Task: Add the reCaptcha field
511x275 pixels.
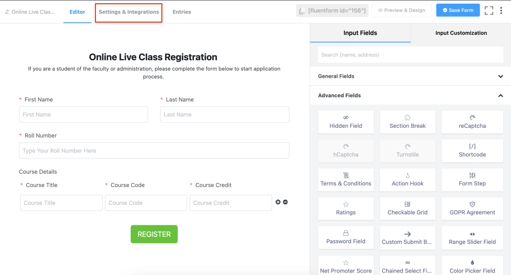Action: tap(472, 122)
